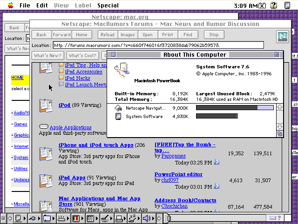Click the Find toolbar button
The height and width of the screenshot is (224, 298).
[x=188, y=35]
